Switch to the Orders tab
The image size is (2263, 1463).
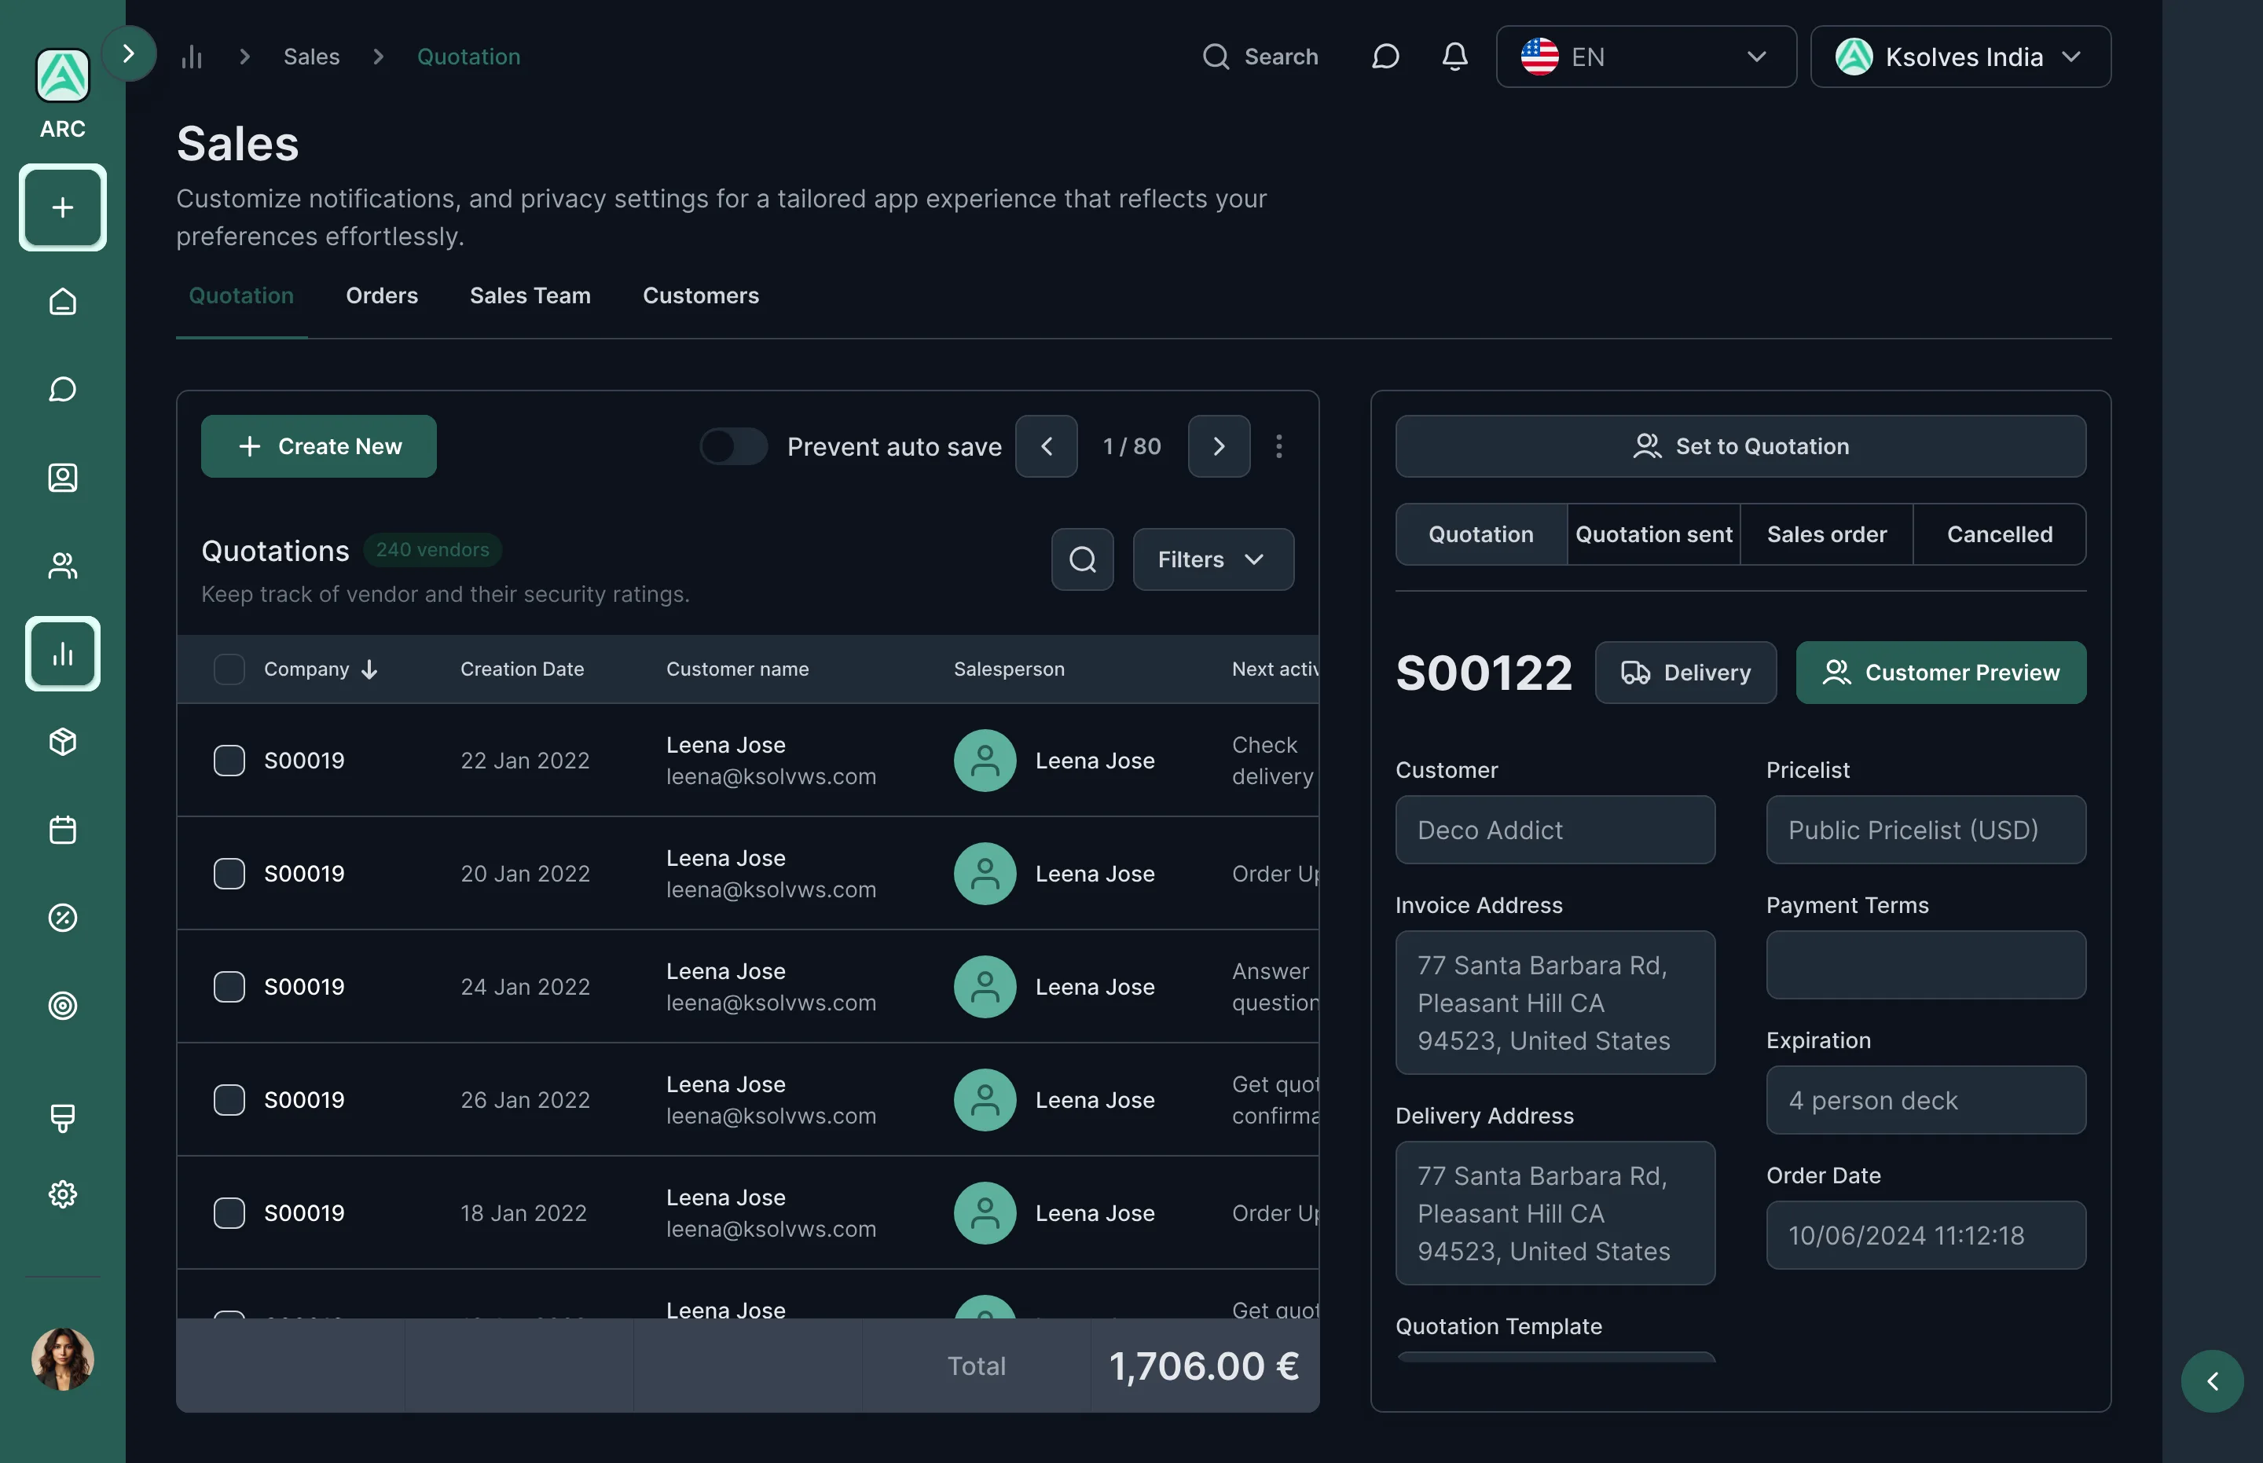[382, 295]
